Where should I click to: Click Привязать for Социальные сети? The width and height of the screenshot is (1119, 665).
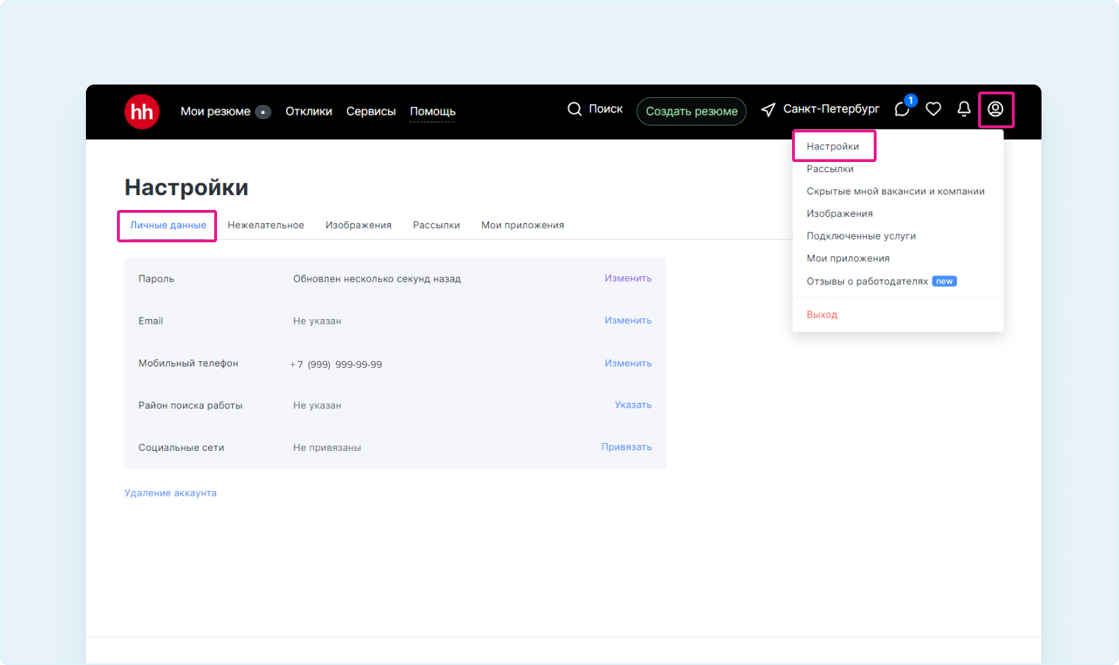point(626,447)
